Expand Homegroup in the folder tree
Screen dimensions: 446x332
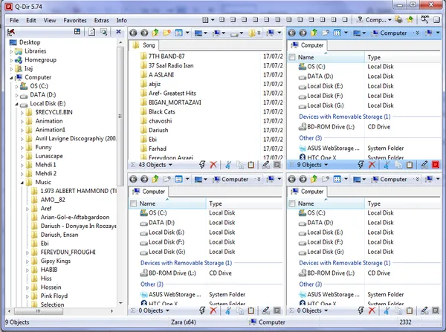[11, 60]
